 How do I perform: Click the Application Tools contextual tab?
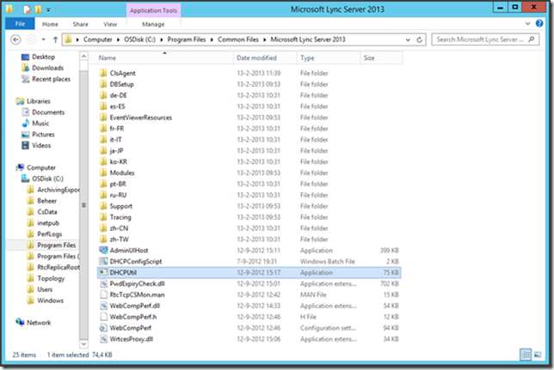[x=153, y=10]
